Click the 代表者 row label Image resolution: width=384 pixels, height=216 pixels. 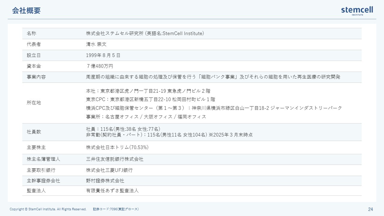click(x=34, y=44)
